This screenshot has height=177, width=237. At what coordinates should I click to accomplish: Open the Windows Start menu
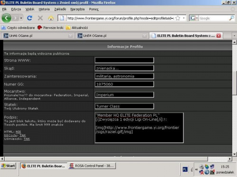9,166
